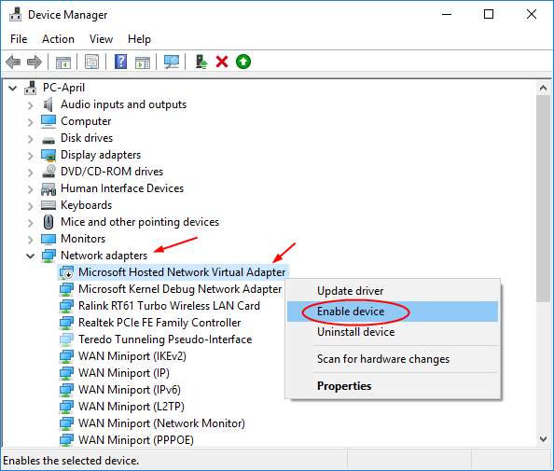Click the Properties toolbar icon
The image size is (554, 471).
tap(91, 62)
